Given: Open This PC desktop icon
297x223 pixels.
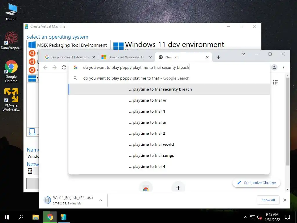Looking at the screenshot, I should tap(11, 12).
